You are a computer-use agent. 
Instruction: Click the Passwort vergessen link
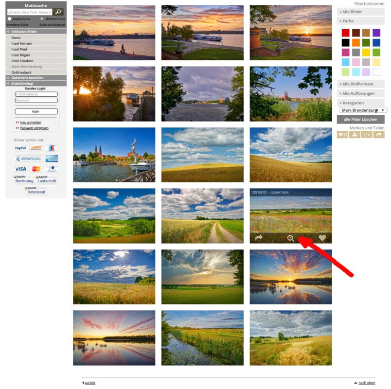35,128
